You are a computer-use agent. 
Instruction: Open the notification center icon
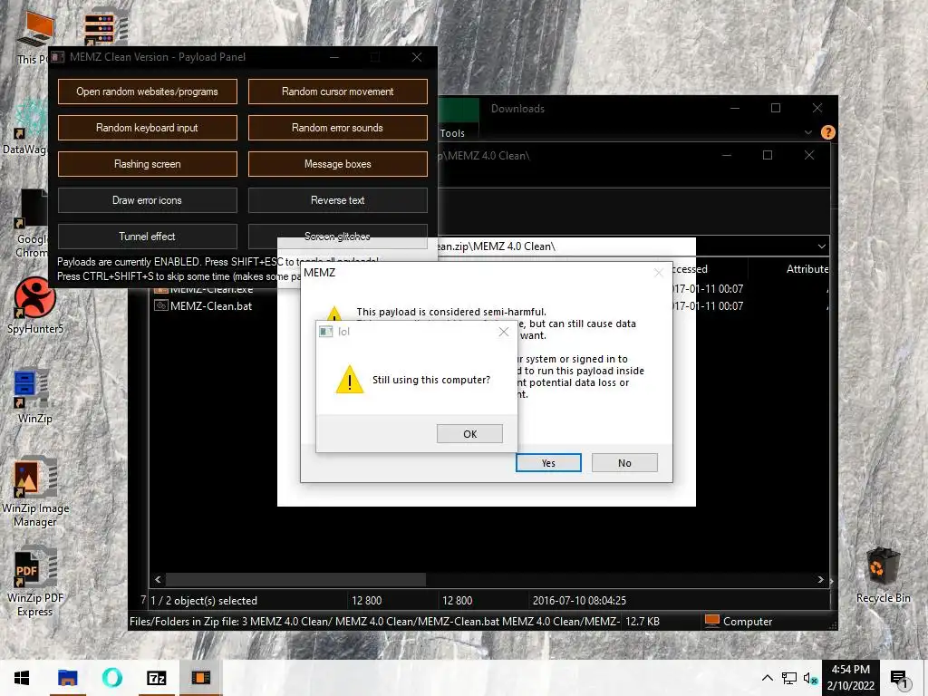point(899,678)
